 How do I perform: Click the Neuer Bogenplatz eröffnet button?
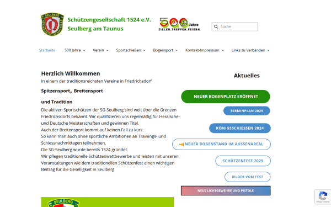point(226,97)
